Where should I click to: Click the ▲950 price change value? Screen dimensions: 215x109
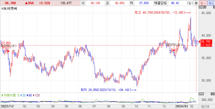pyautogui.click(x=29, y=3)
